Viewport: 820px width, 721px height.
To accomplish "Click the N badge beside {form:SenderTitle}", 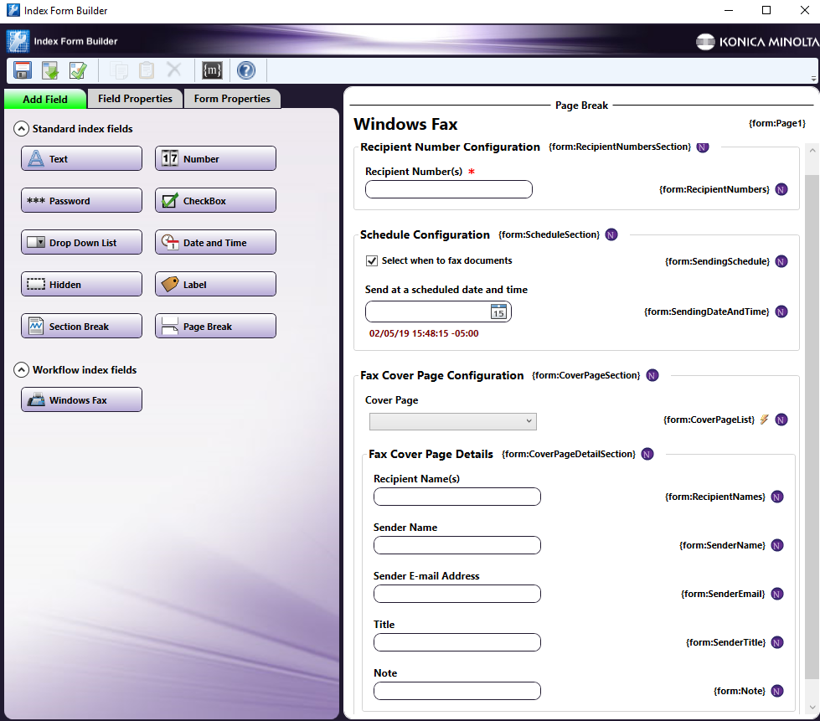I will (777, 642).
